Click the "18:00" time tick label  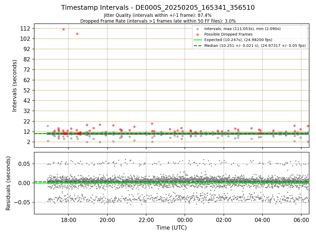[68, 220]
